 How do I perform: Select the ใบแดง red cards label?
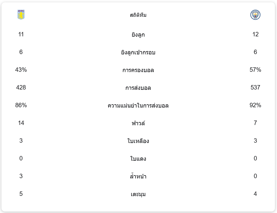pyautogui.click(x=138, y=159)
